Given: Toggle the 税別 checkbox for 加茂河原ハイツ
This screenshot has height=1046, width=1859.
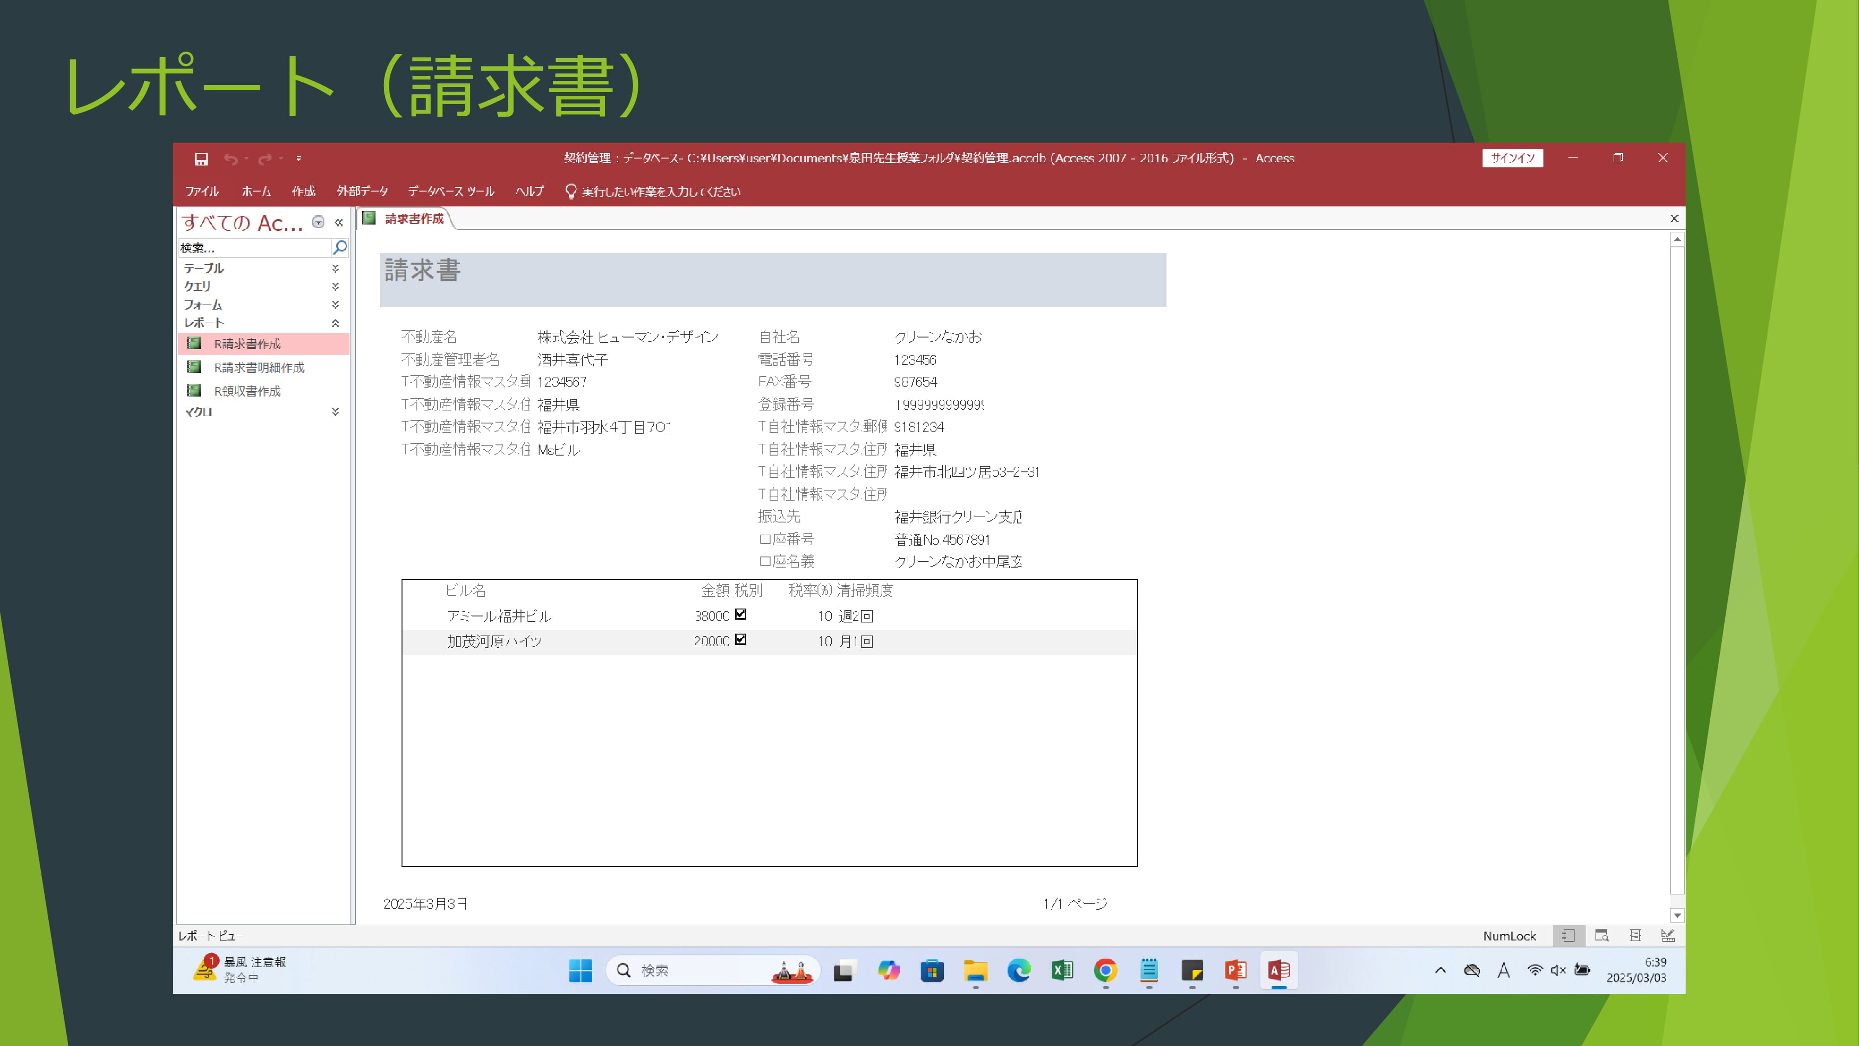Looking at the screenshot, I should [740, 640].
